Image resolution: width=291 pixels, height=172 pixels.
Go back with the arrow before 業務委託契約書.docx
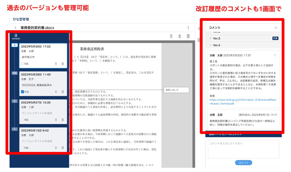pos(15,28)
